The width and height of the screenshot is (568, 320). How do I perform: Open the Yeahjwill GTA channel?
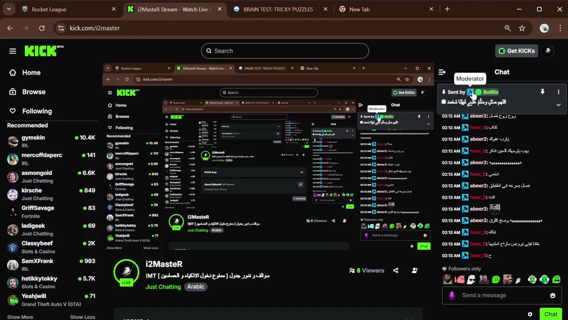coord(51,300)
